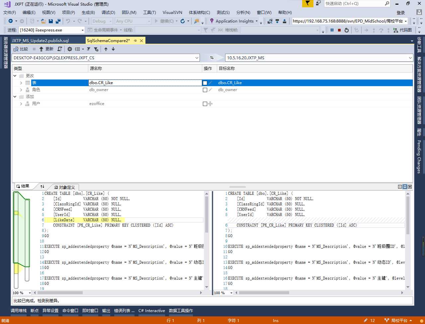
Task: Click the 更新 (Update) target button
Action: 46,49
